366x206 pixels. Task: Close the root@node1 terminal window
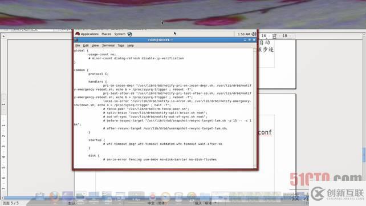[254, 40]
